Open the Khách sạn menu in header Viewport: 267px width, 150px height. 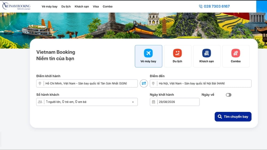(x=82, y=6)
